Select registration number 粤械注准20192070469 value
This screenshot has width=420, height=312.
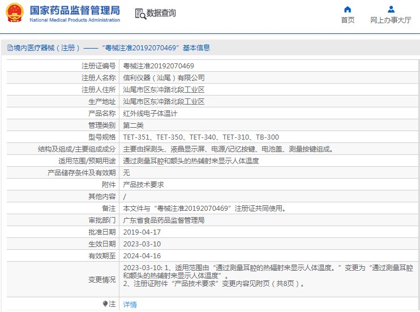(x=158, y=66)
